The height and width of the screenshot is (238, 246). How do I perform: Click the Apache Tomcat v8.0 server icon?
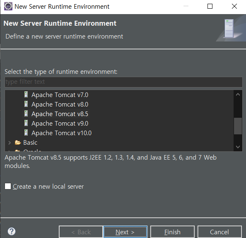pos(26,104)
